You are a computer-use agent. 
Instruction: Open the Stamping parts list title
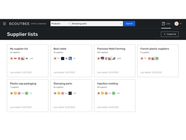pyautogui.click(x=63, y=84)
